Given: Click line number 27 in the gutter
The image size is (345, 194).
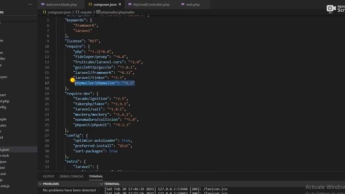Looking at the screenshot, I should click(x=47, y=135).
